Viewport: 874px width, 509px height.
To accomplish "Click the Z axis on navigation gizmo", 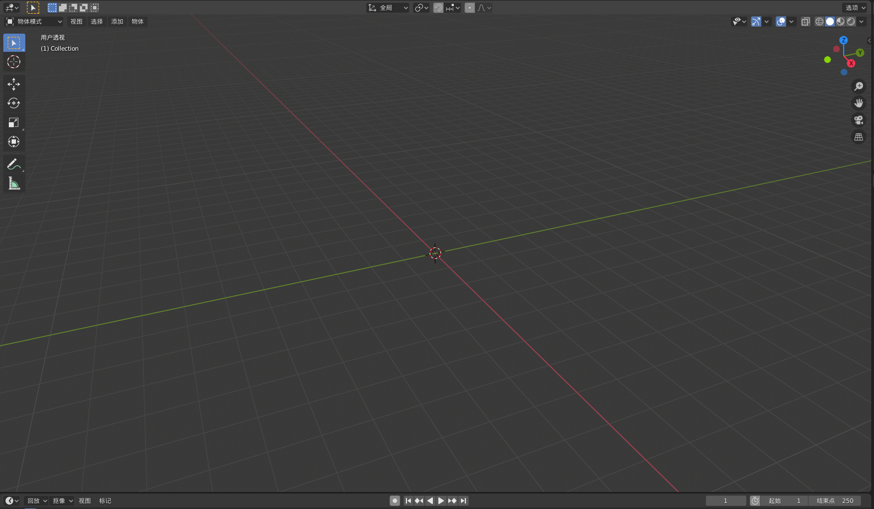I will pos(843,40).
